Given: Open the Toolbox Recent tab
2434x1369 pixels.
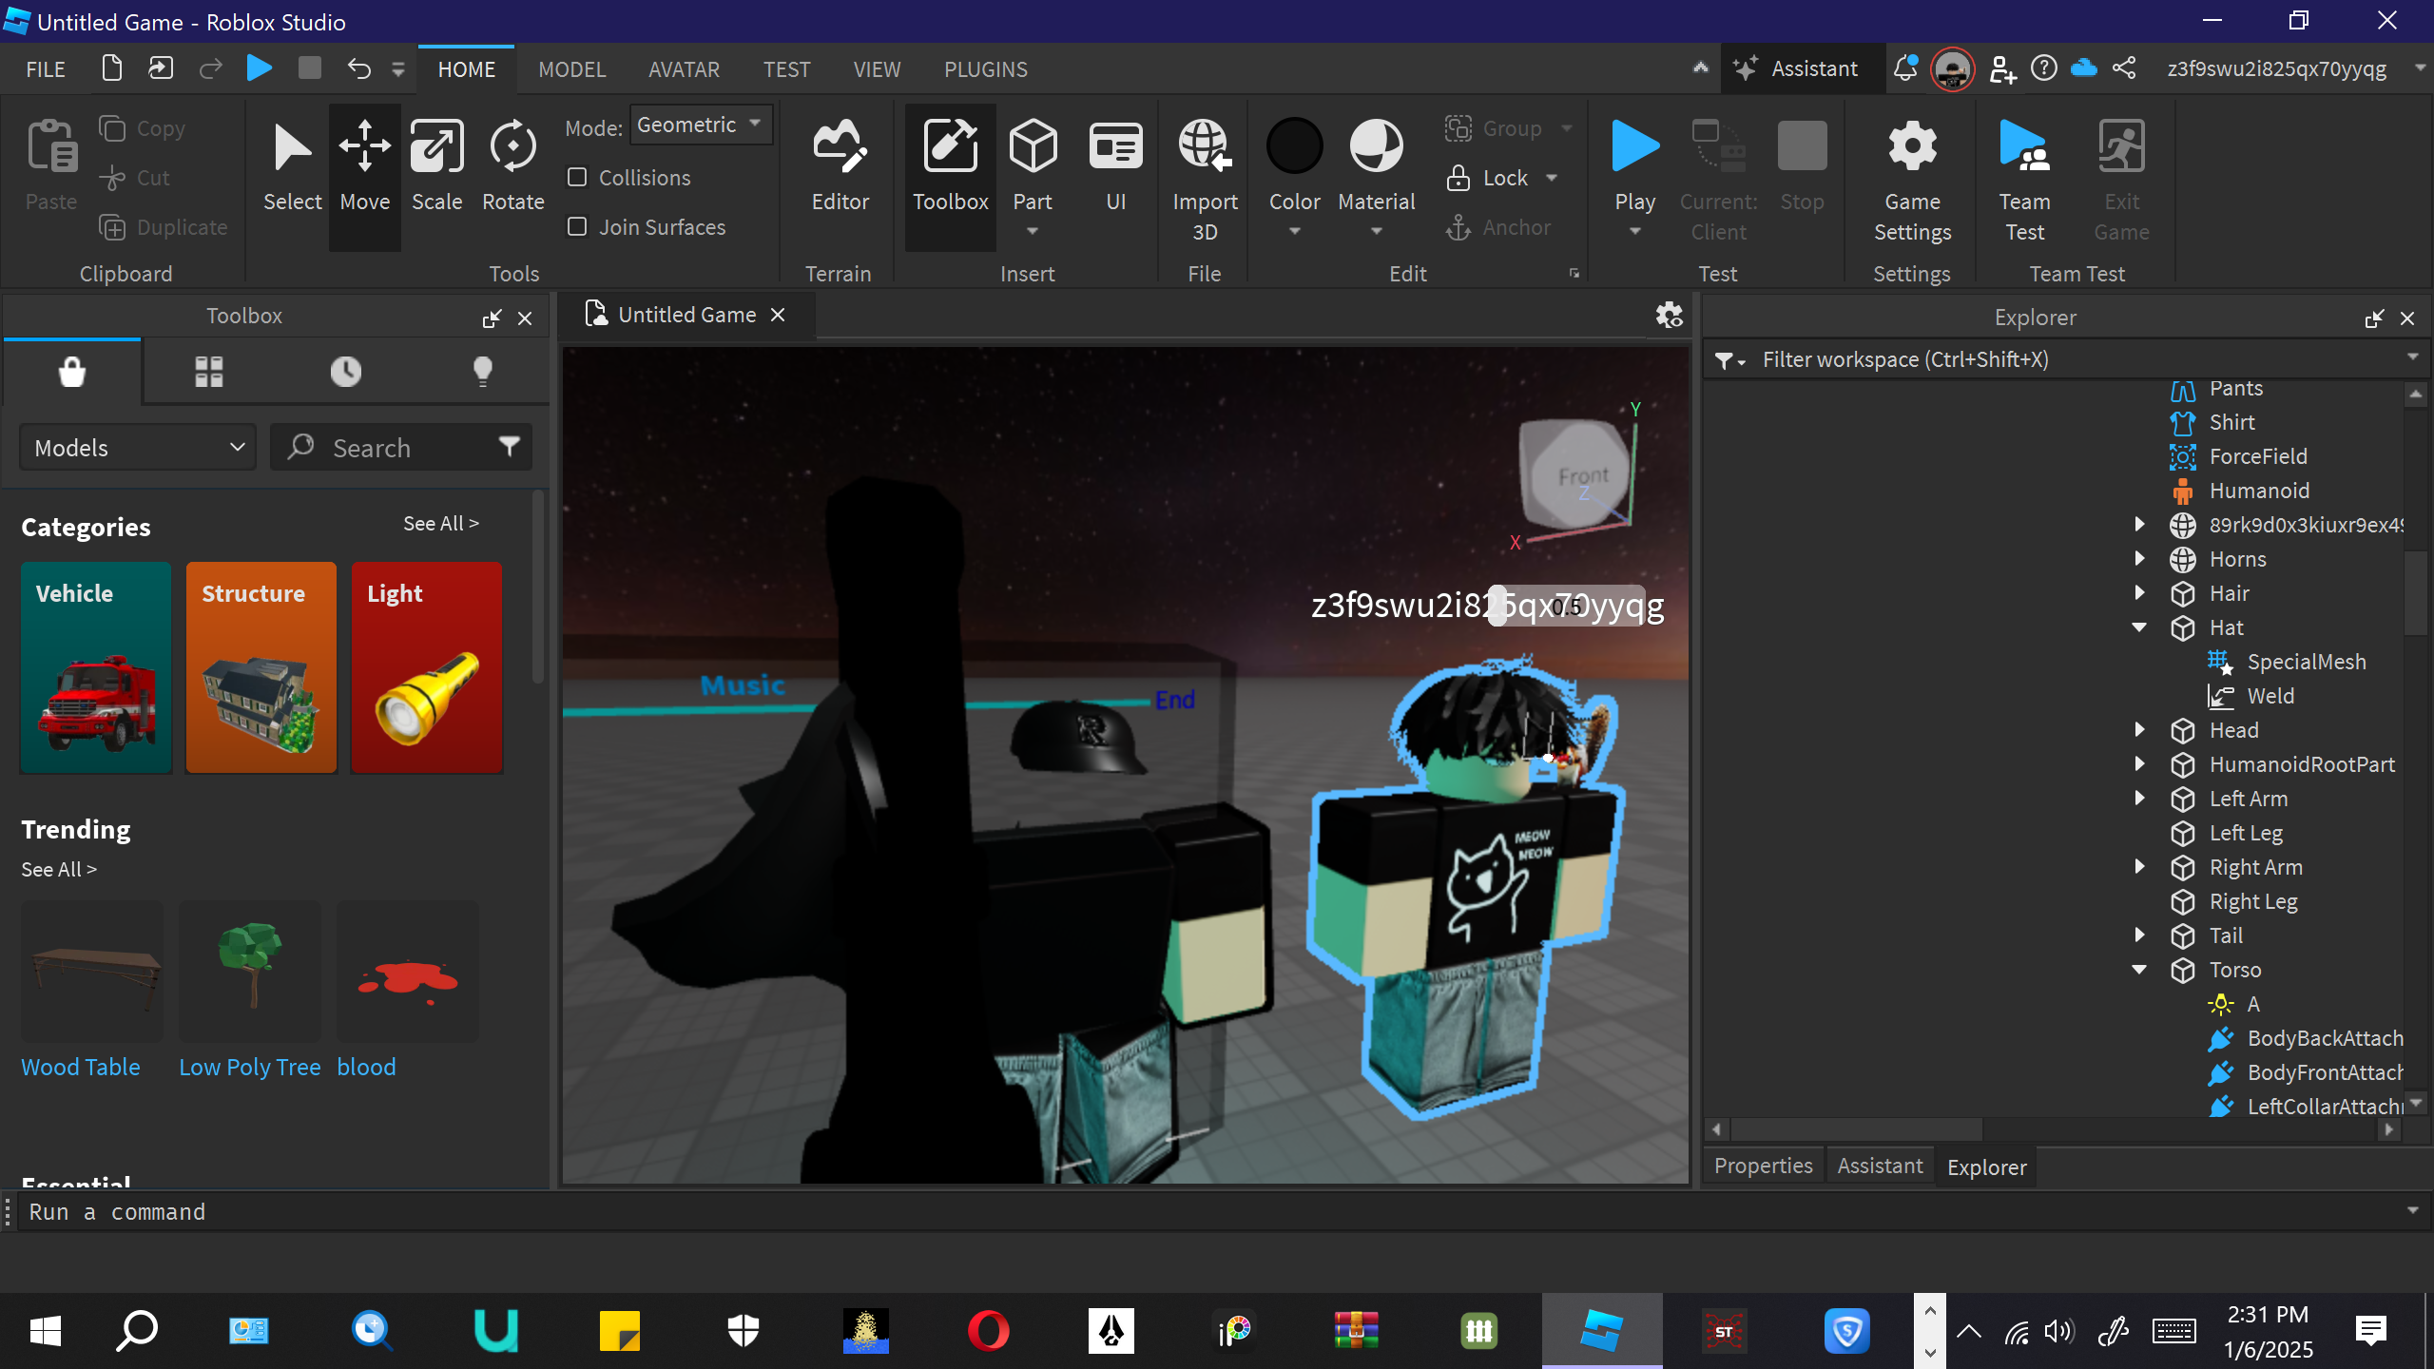Looking at the screenshot, I should click(345, 372).
